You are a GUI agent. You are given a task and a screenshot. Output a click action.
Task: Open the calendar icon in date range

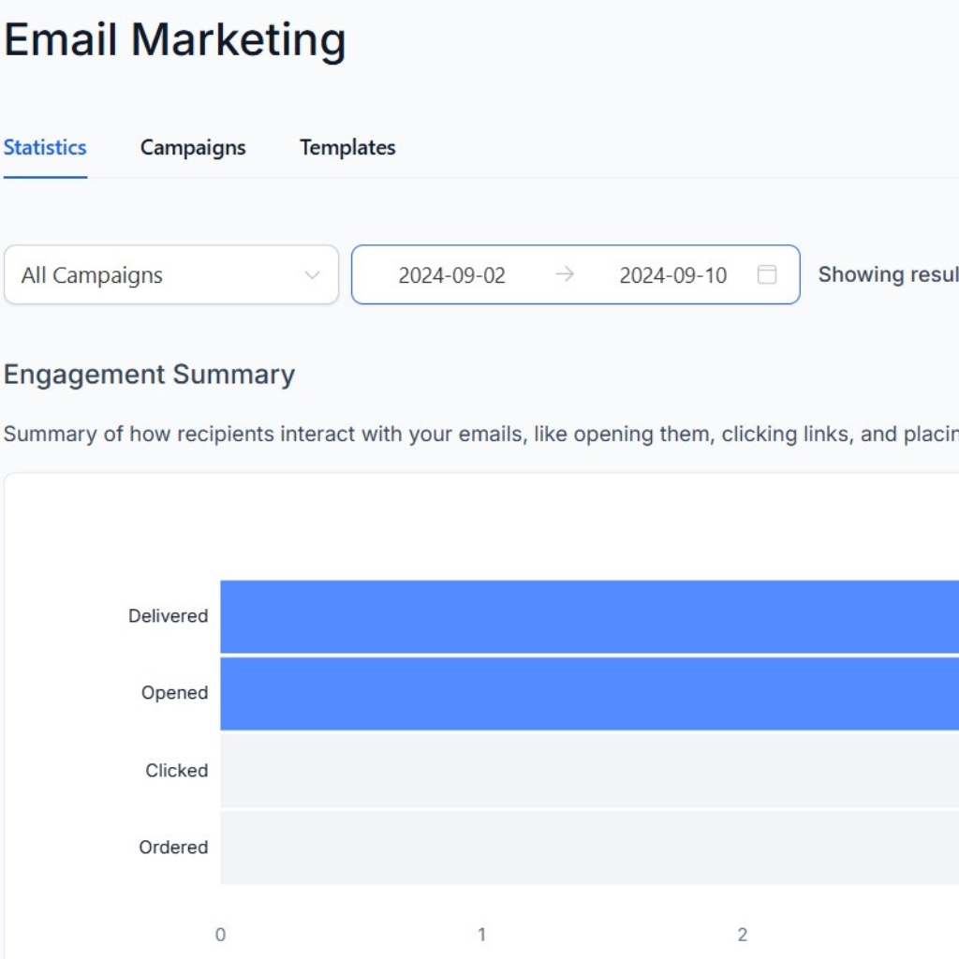766,274
